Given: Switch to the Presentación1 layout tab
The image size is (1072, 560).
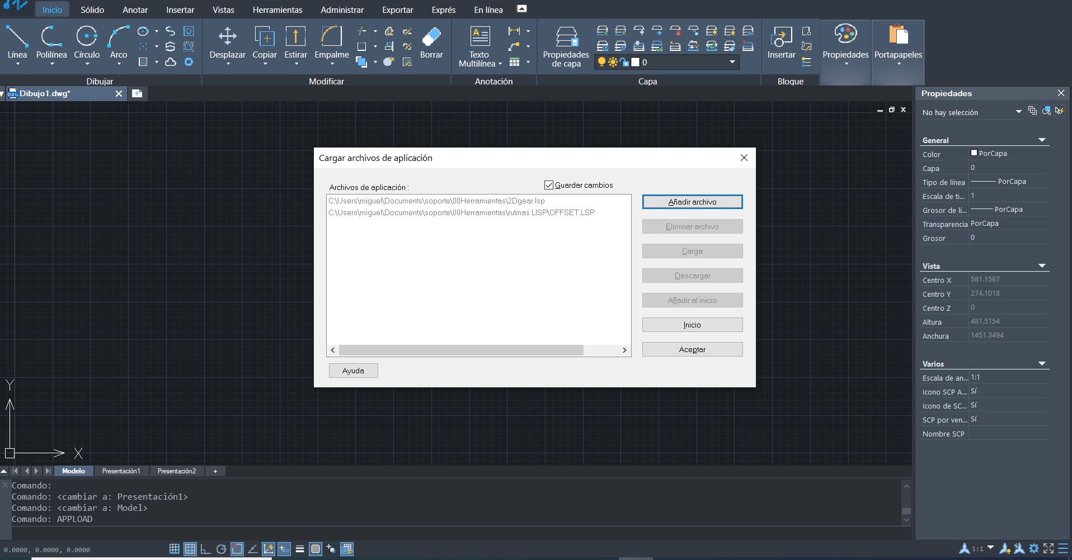Looking at the screenshot, I should tap(121, 471).
